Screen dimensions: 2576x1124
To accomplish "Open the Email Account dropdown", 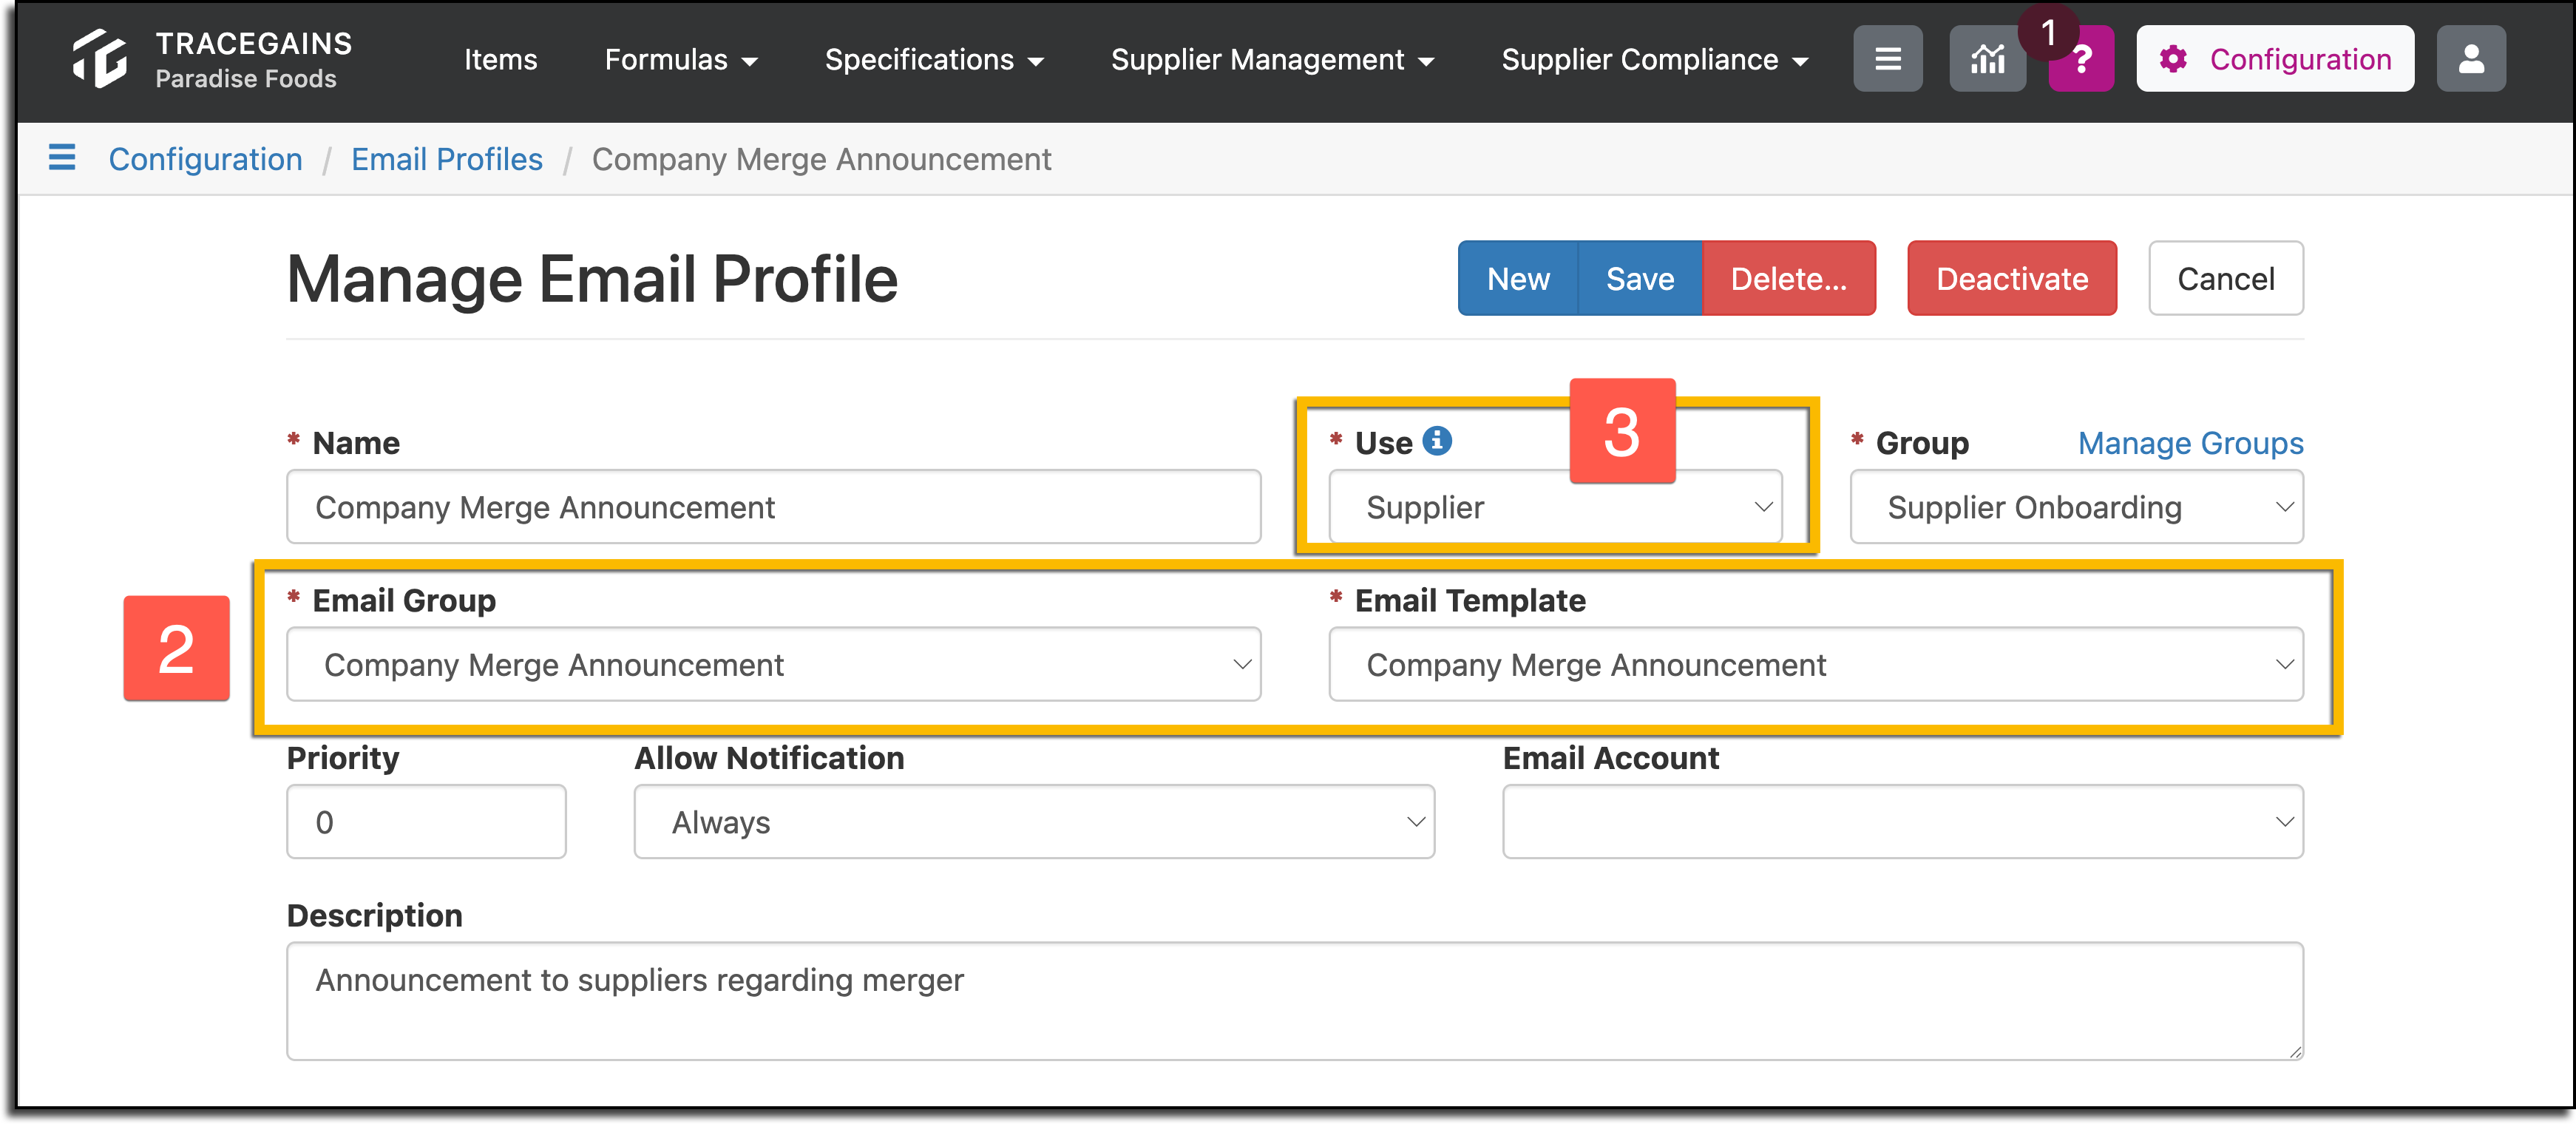I will [1903, 822].
